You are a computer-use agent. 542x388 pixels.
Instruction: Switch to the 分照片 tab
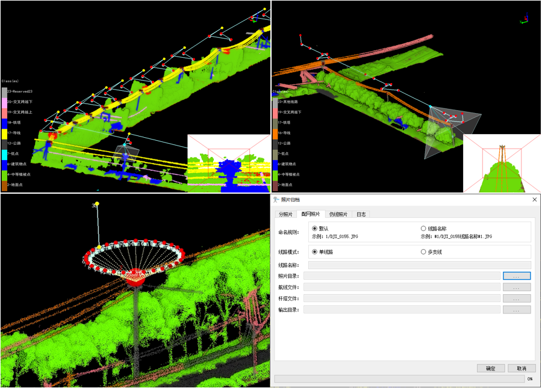[x=285, y=214]
